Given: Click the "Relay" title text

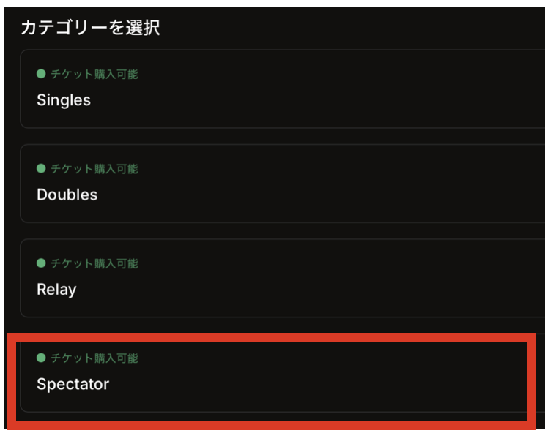Looking at the screenshot, I should 56,289.
